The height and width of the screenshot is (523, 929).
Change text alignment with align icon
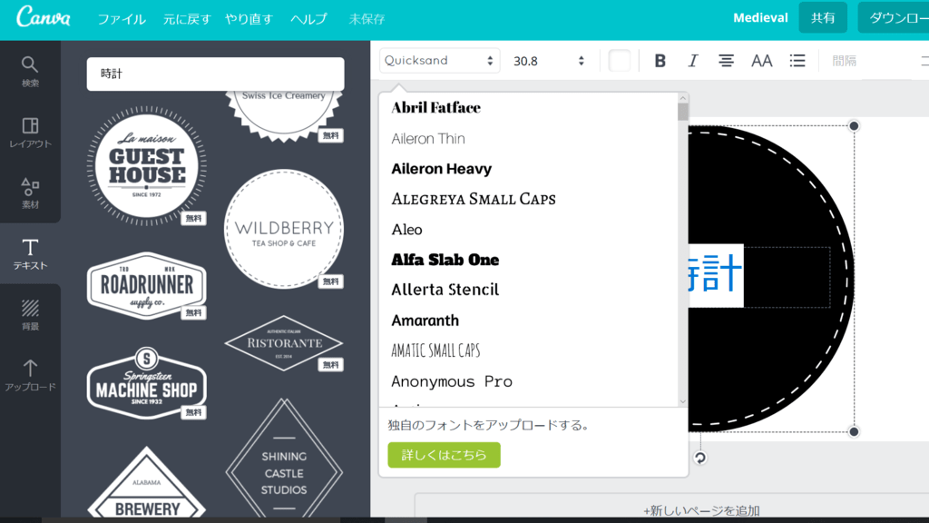pyautogui.click(x=726, y=61)
